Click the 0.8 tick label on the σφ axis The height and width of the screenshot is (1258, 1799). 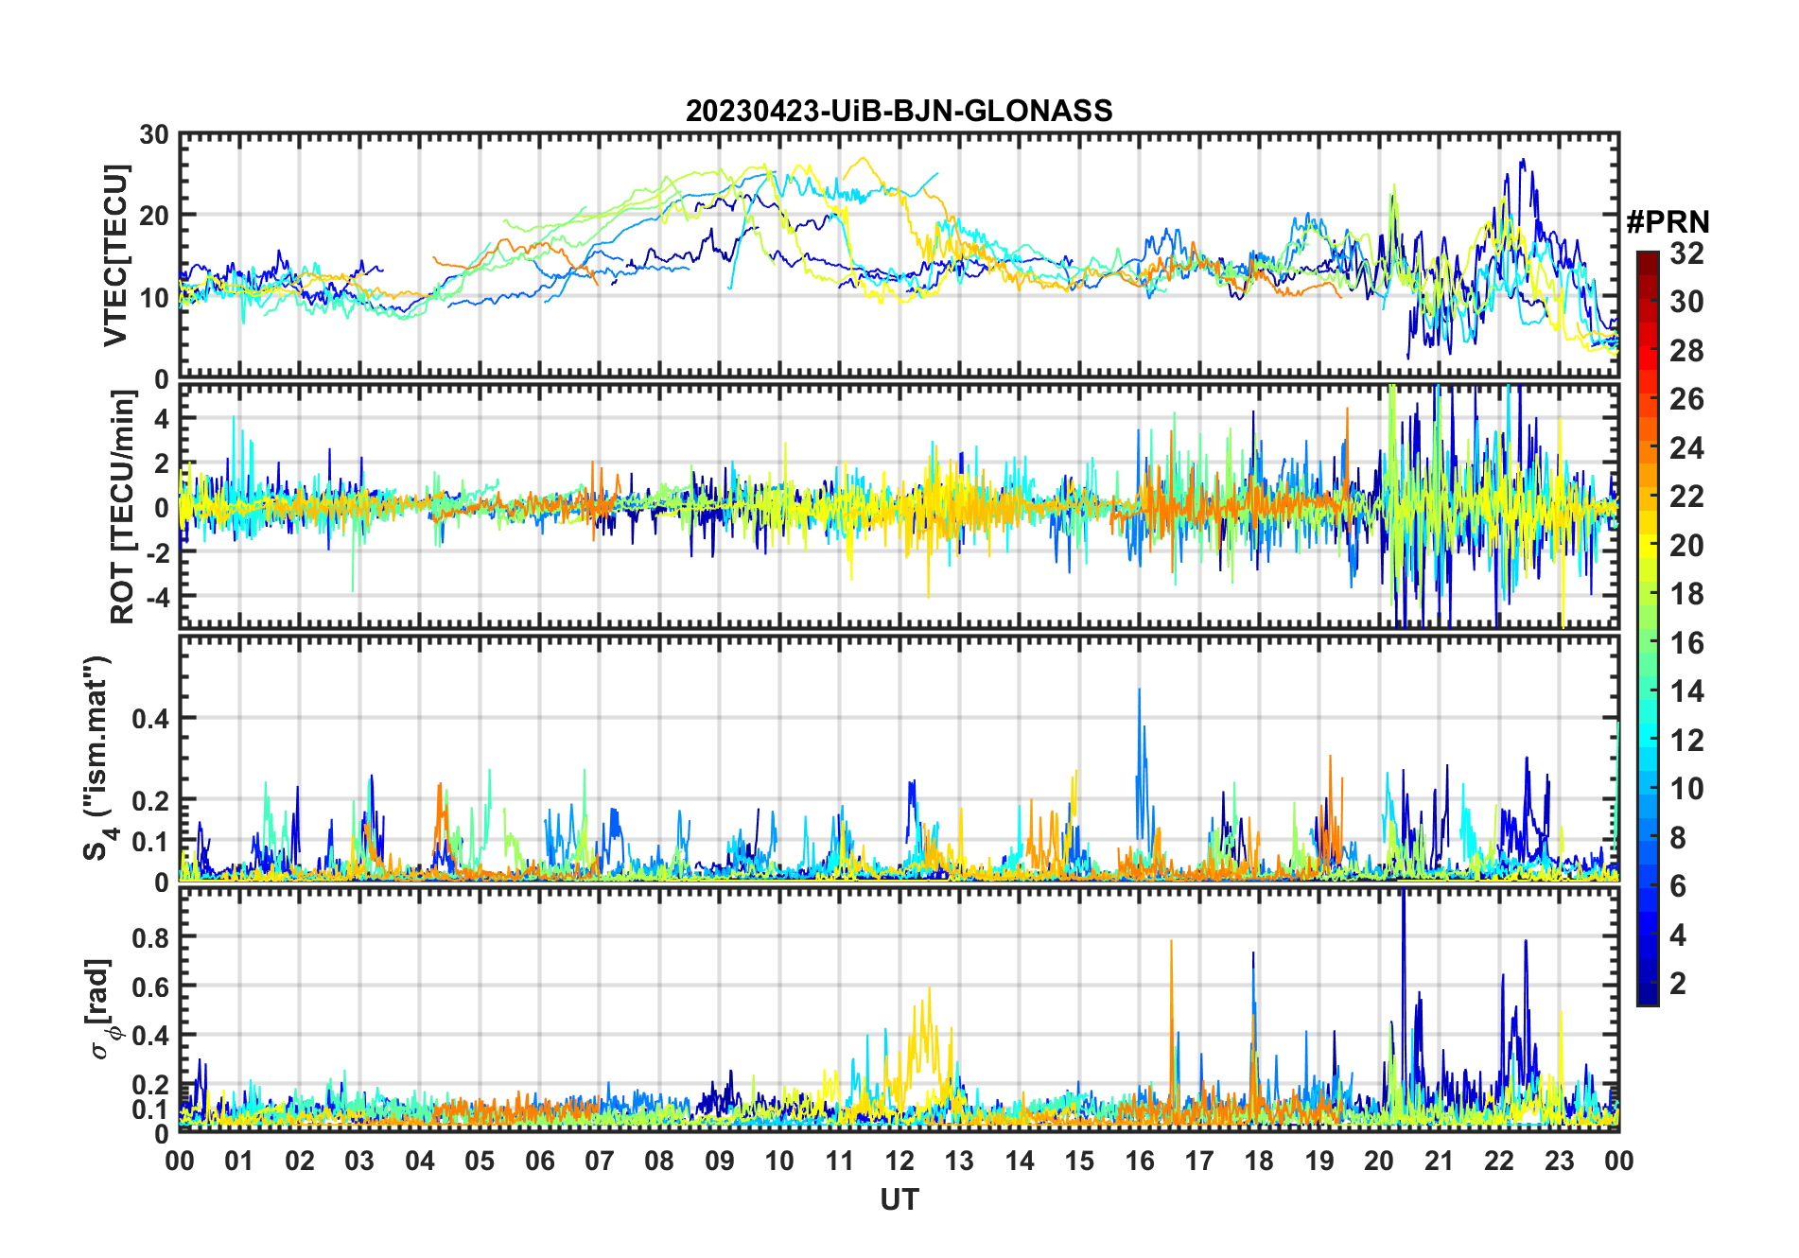click(150, 937)
